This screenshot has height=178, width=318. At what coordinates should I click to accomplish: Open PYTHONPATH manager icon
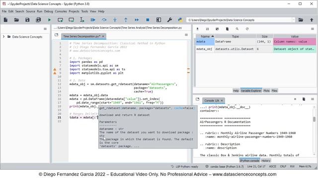180,20
